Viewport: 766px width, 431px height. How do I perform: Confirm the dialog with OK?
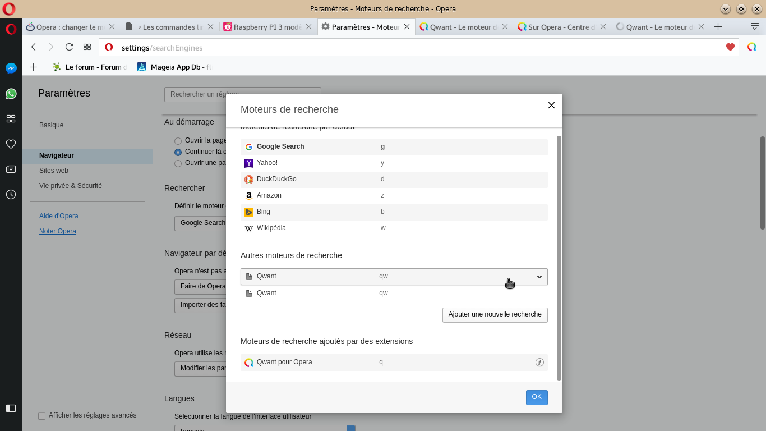[x=537, y=397]
